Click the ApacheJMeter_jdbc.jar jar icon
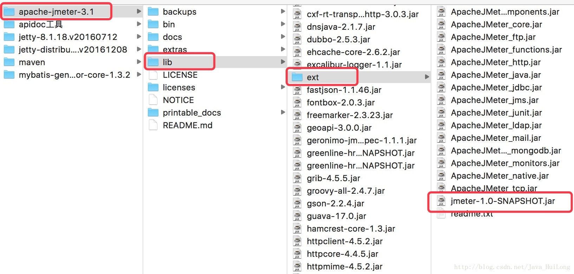This screenshot has height=274, width=574. [441, 87]
